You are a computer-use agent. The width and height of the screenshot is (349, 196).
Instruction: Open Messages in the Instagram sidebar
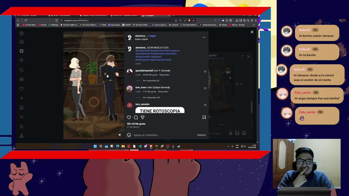click(x=22, y=60)
